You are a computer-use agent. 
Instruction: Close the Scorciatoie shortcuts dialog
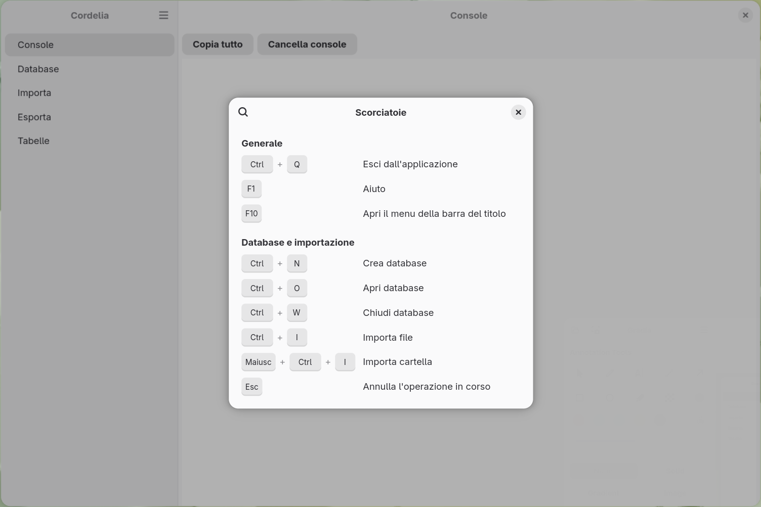pyautogui.click(x=518, y=112)
